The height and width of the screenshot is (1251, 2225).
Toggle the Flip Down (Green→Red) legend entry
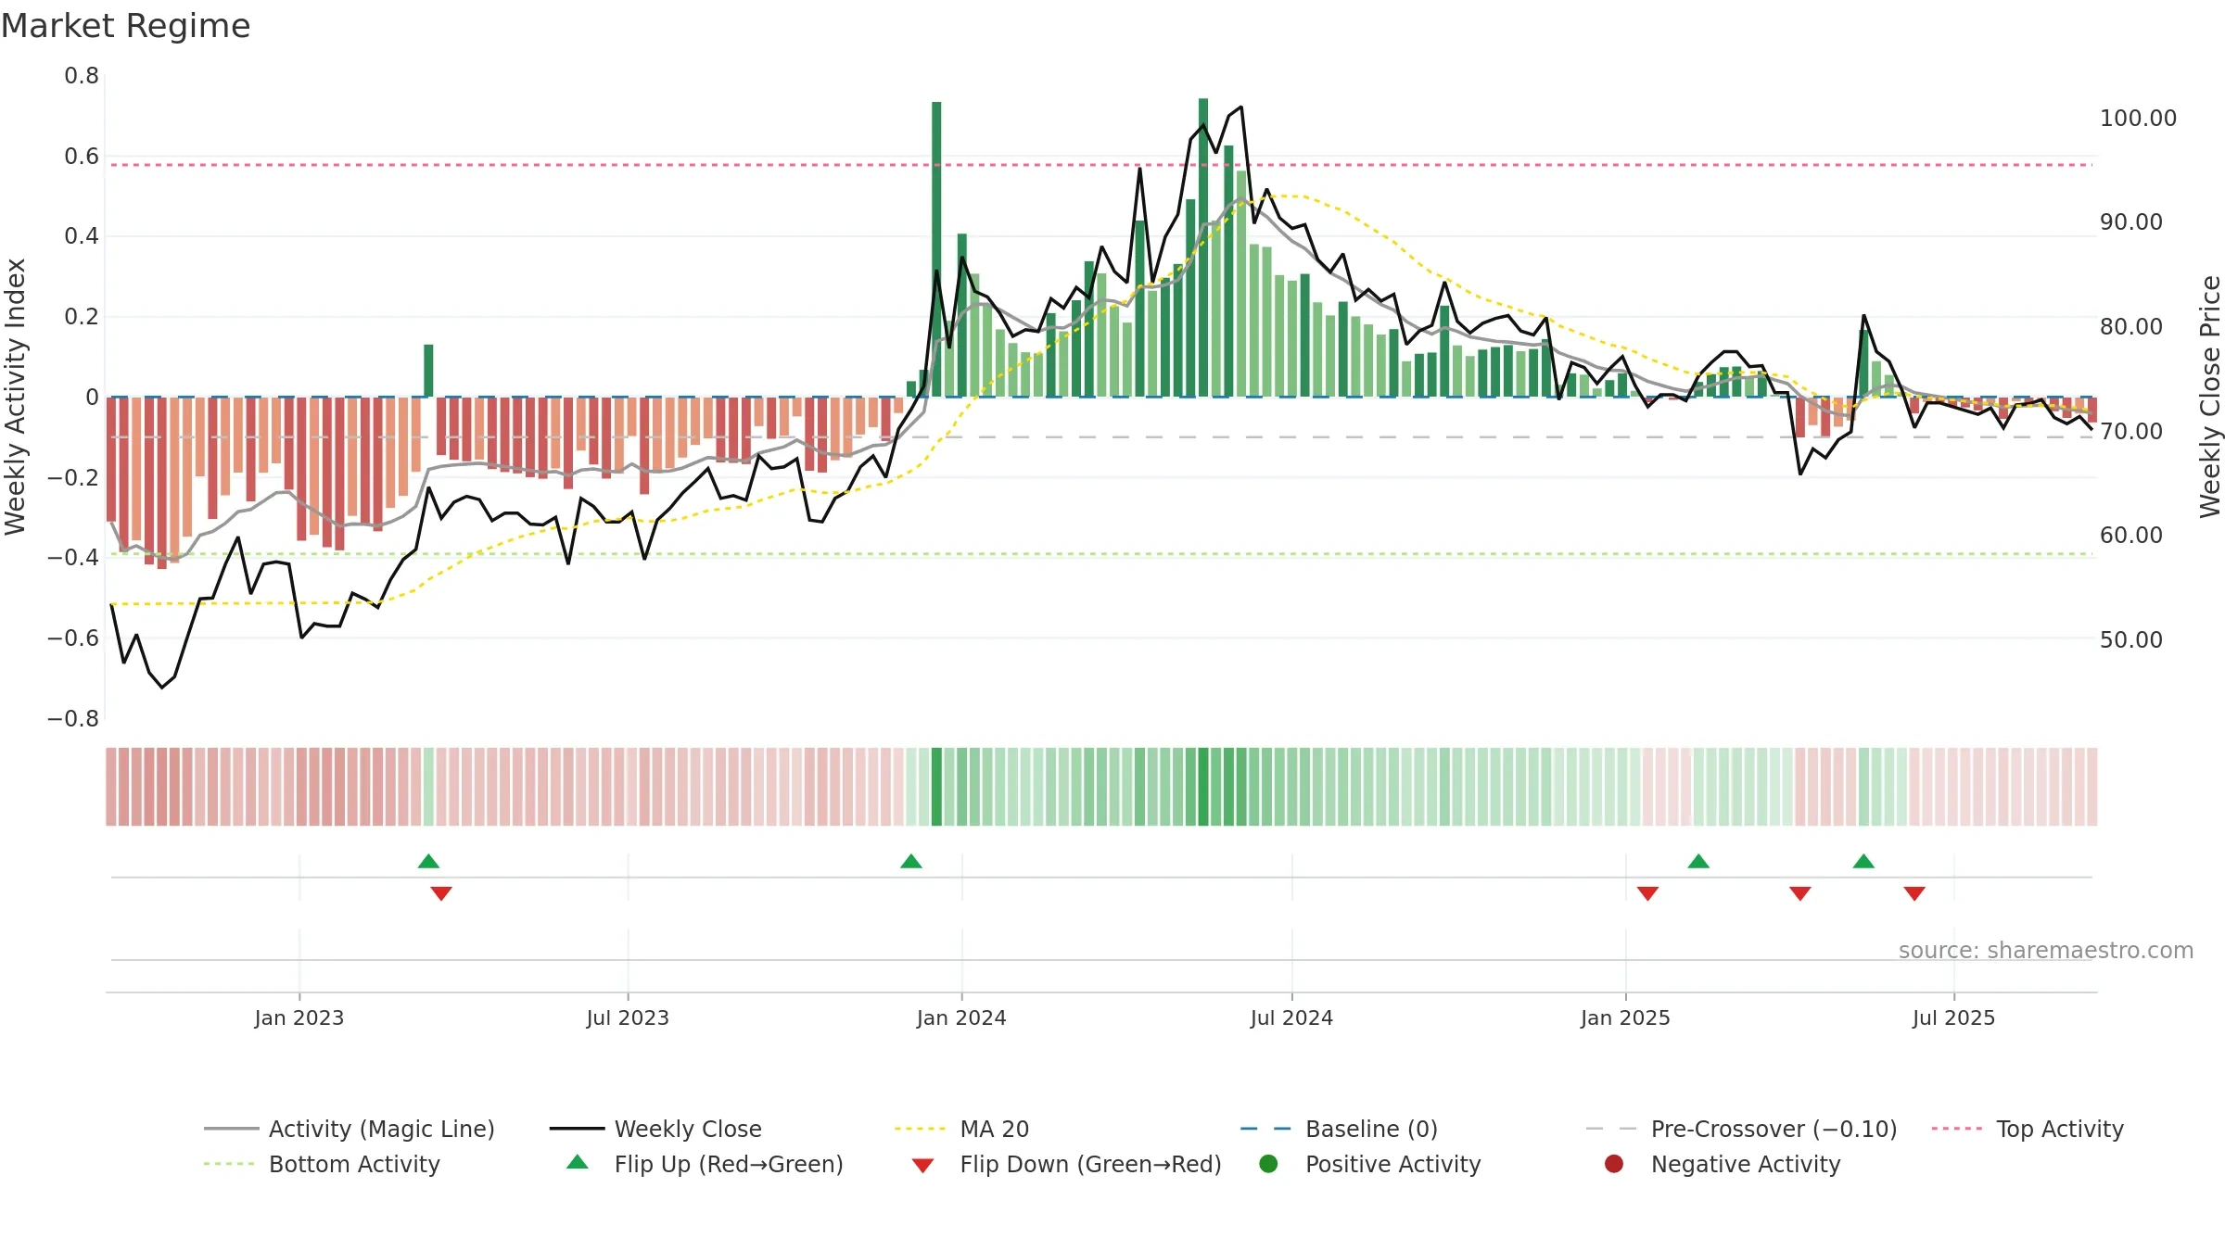pyautogui.click(x=1066, y=1164)
